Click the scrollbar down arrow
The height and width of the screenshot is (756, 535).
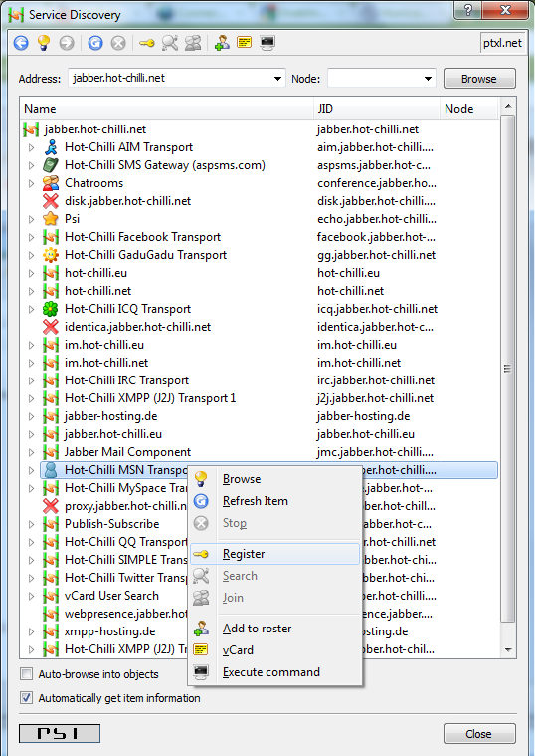(x=507, y=650)
